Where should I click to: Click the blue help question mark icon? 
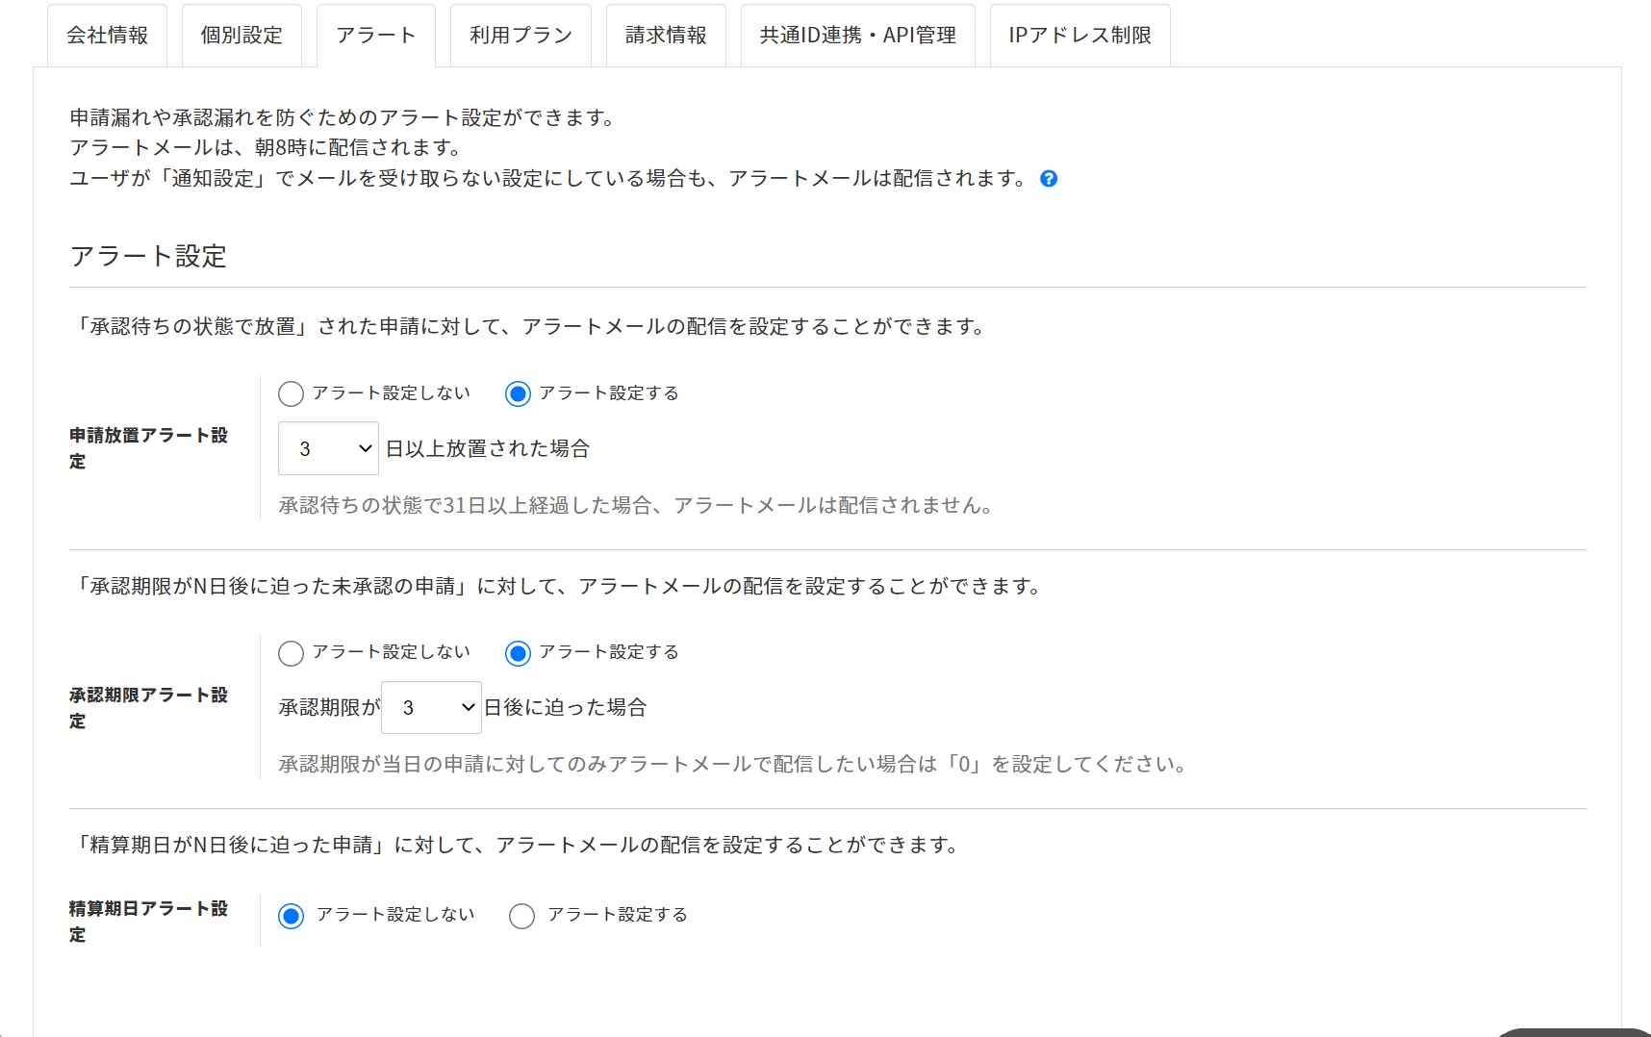click(1049, 179)
